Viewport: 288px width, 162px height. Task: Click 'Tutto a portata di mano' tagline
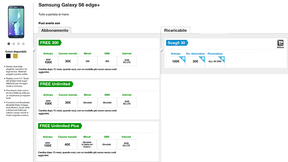click(53, 14)
